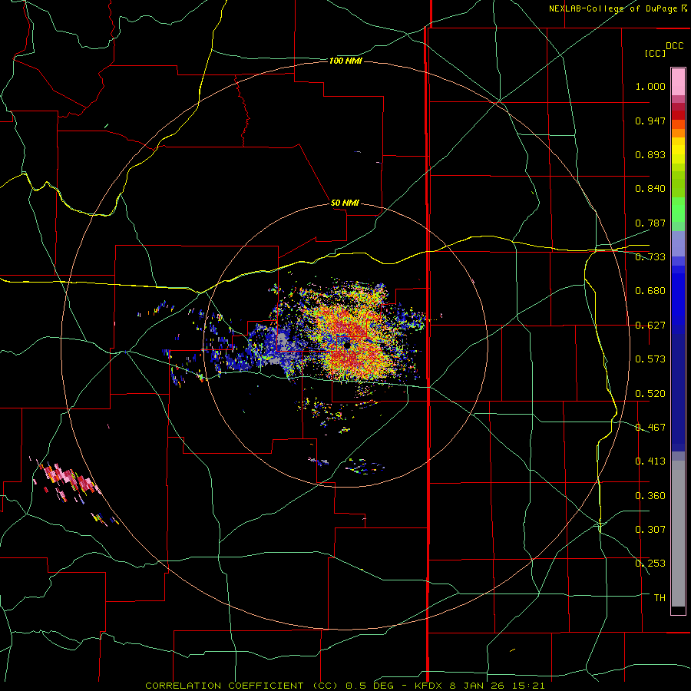
Task: Select the 0.467 scale value
Action: click(650, 428)
